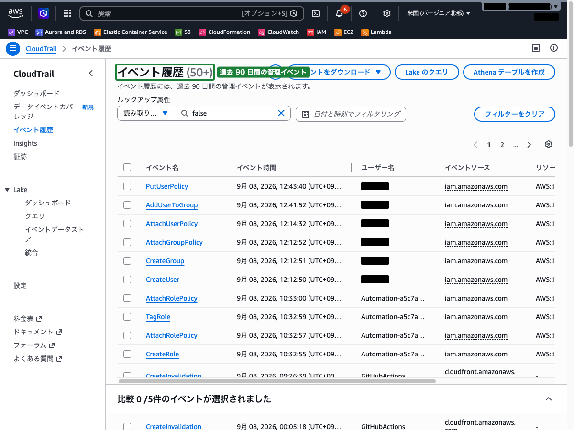Open the PutUserPolicy event link
This screenshot has width=574, height=430.
click(167, 186)
